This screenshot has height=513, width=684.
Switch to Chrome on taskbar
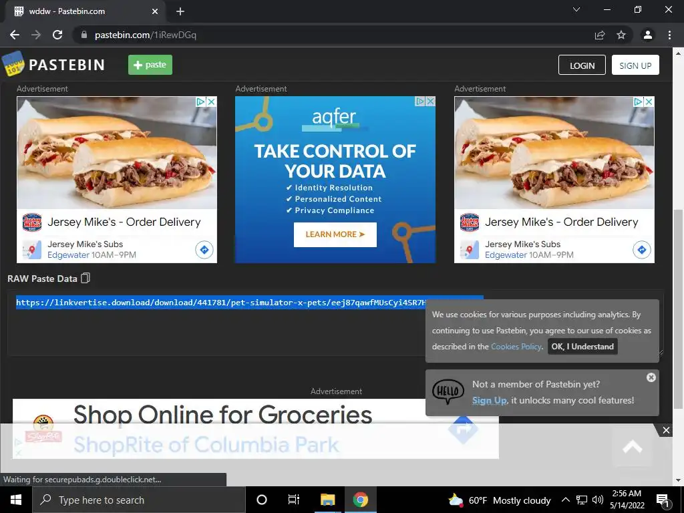pos(360,500)
